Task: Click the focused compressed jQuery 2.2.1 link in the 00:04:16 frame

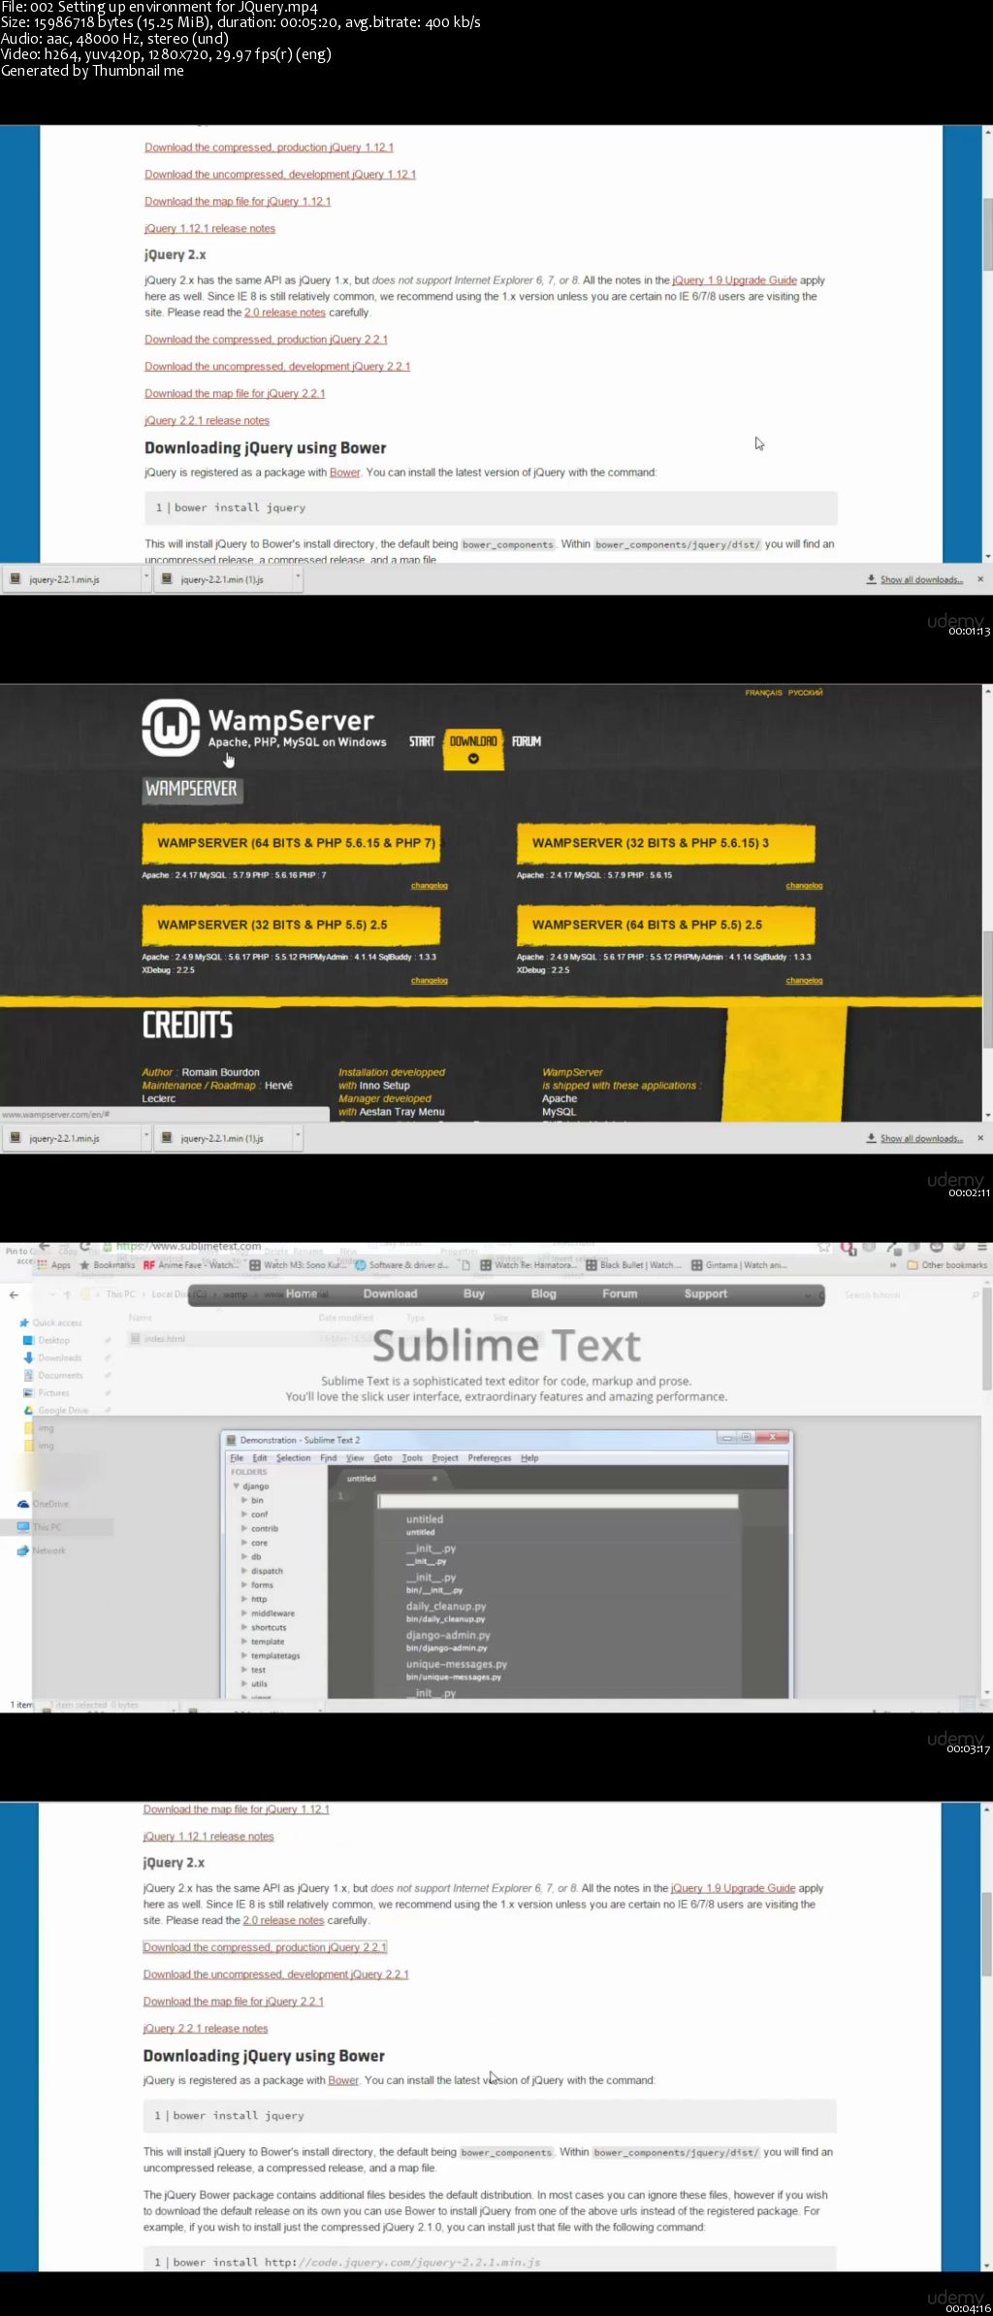Action: click(265, 1947)
